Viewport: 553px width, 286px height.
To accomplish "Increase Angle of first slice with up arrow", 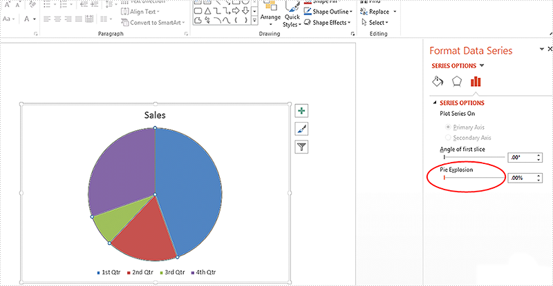I will tap(538, 155).
